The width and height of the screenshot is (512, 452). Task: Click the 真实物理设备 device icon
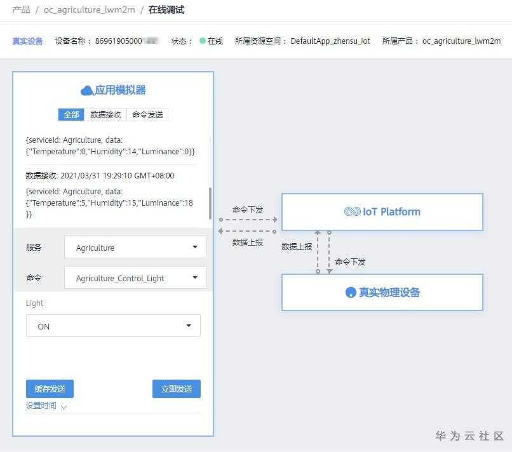[351, 292]
